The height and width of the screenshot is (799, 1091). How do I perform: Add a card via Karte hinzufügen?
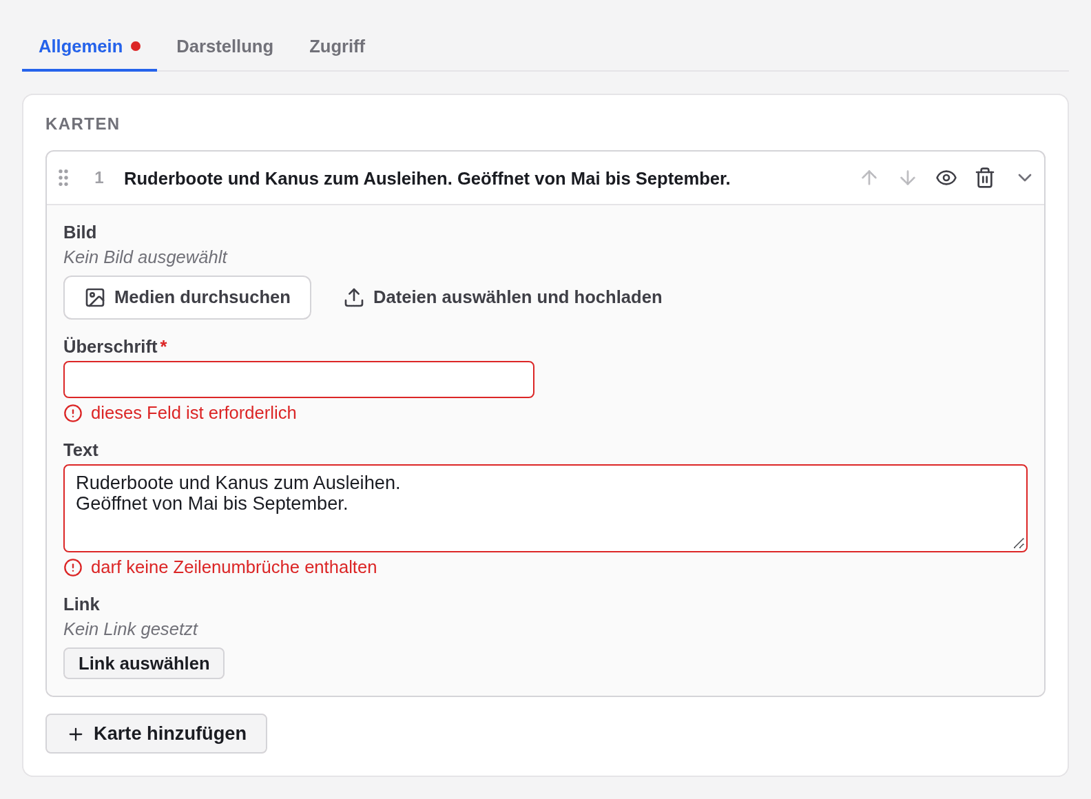(156, 734)
